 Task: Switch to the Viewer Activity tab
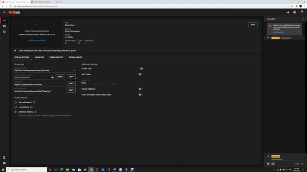[57, 57]
